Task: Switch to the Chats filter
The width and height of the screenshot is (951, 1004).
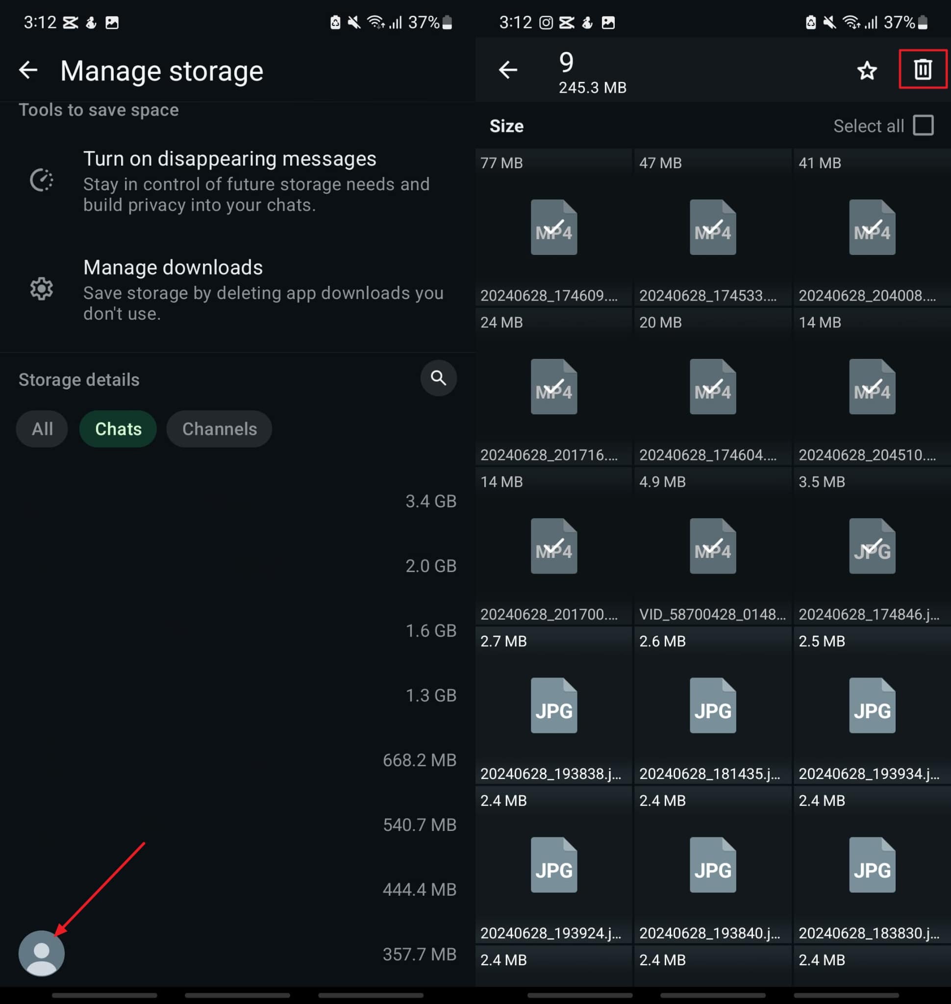Action: click(x=118, y=428)
